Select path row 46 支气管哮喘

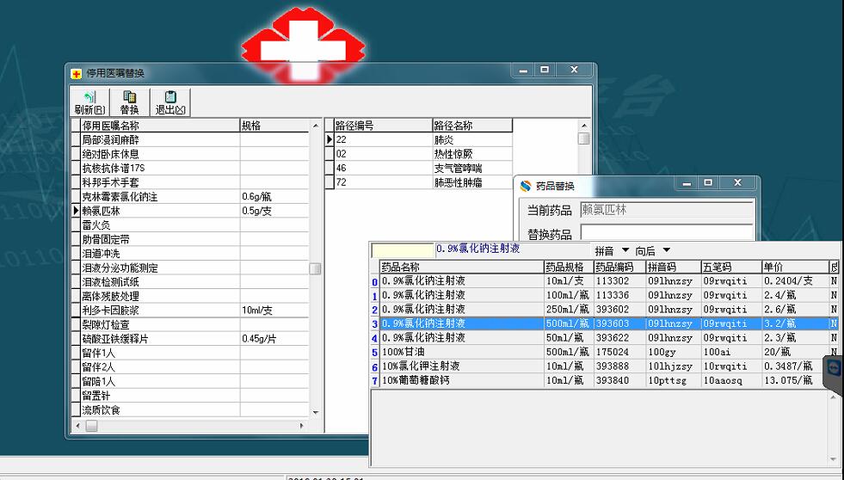[419, 169]
